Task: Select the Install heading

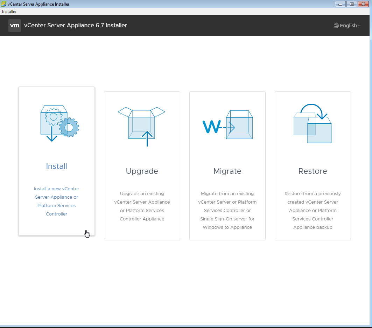Action: click(x=57, y=166)
